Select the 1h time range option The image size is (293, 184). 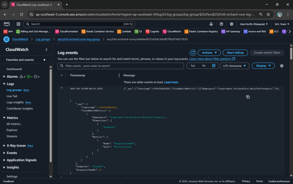click(204, 66)
